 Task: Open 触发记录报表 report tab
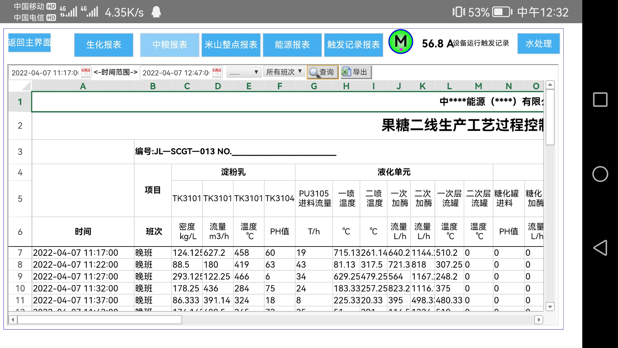tap(353, 45)
